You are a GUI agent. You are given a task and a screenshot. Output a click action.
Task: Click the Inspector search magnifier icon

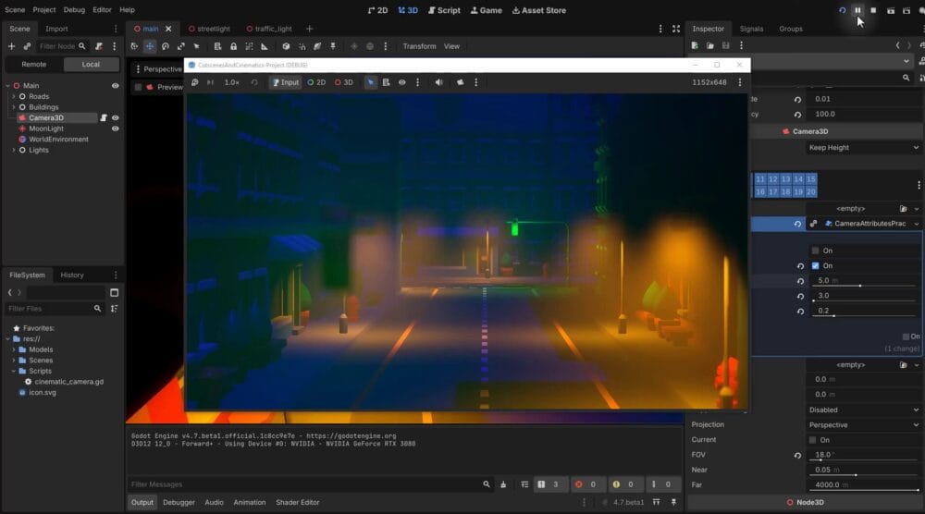[x=906, y=78]
